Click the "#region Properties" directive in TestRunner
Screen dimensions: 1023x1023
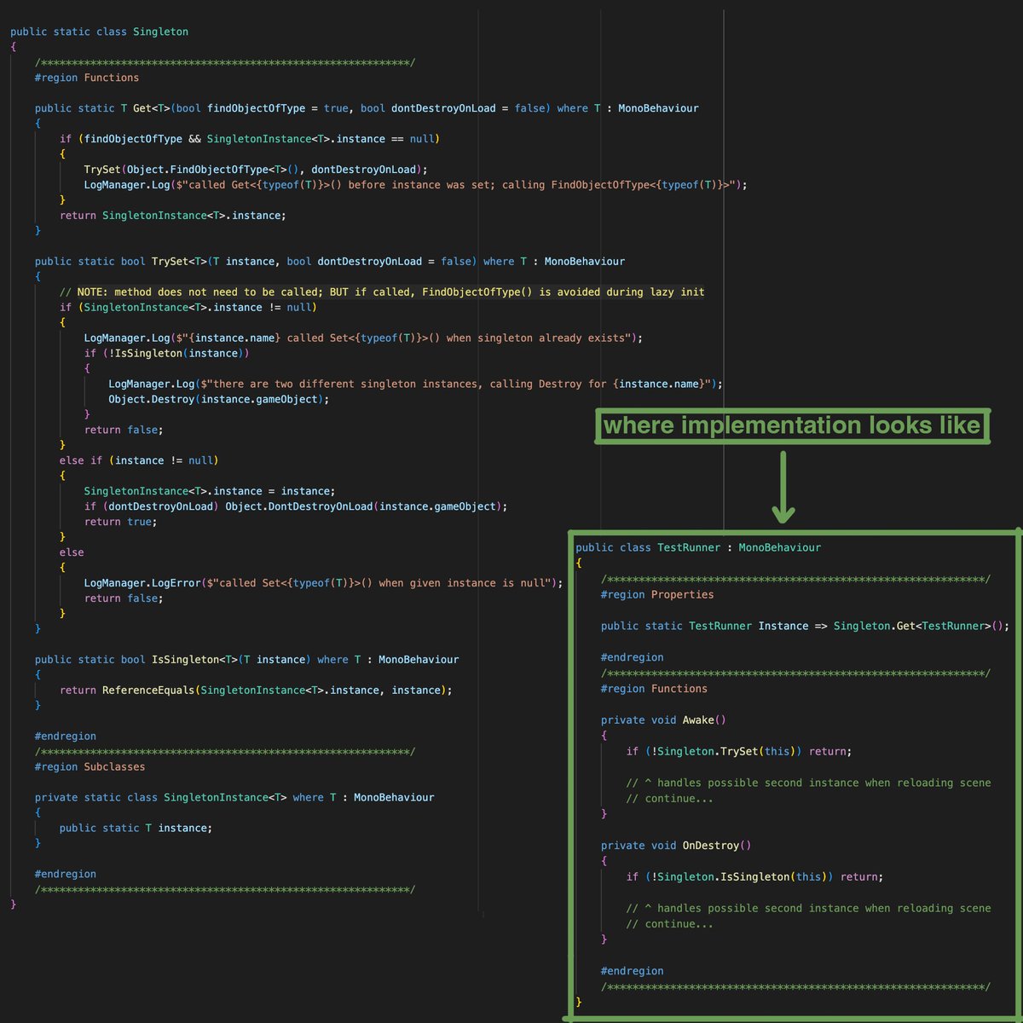[657, 596]
